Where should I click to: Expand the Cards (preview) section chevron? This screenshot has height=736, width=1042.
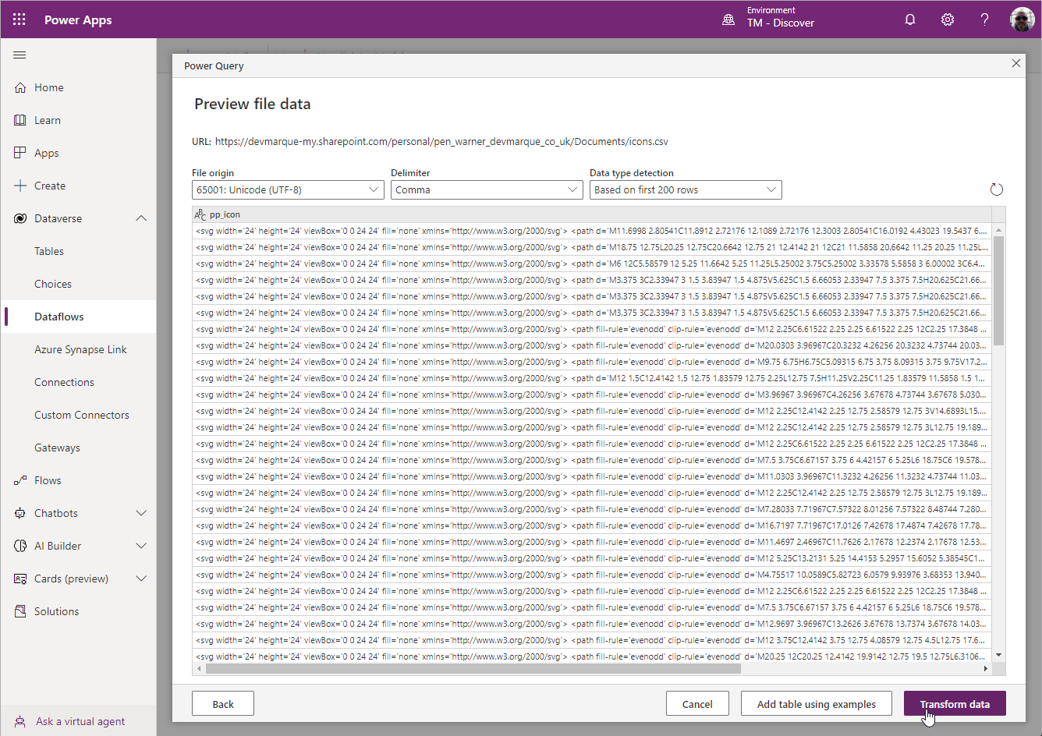tap(141, 579)
